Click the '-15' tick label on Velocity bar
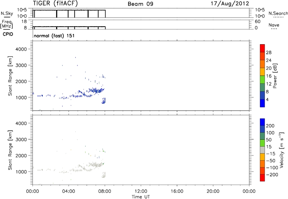 (x=271, y=153)
